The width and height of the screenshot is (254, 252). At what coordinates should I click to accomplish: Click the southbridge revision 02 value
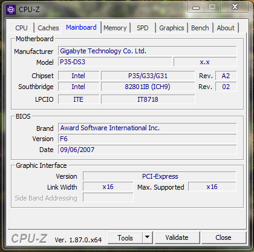[226, 87]
